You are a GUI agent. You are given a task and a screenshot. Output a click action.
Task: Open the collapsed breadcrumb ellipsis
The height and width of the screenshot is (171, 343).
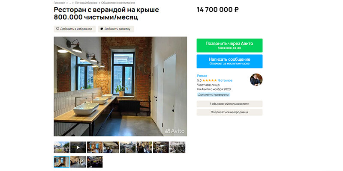click(70, 3)
